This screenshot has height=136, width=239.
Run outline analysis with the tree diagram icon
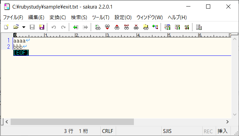(155, 27)
